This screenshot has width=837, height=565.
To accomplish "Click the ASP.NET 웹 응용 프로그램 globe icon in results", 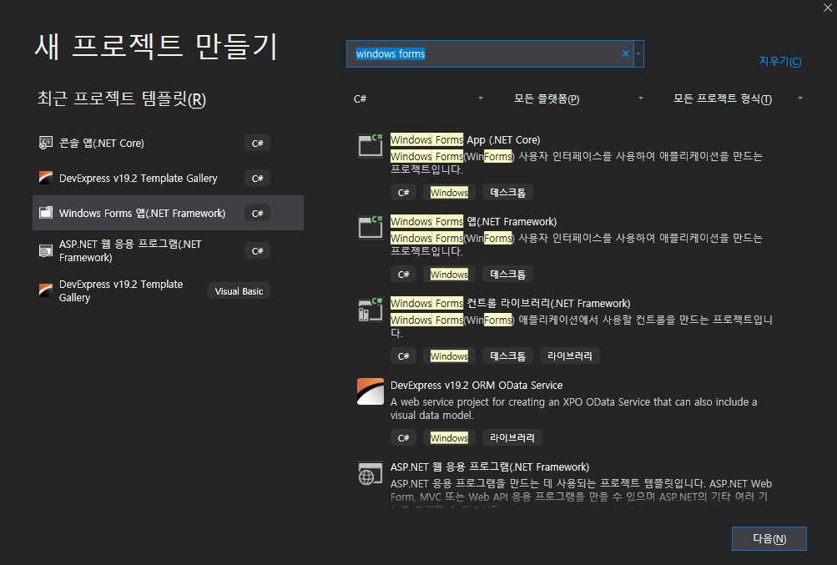I will click(370, 473).
